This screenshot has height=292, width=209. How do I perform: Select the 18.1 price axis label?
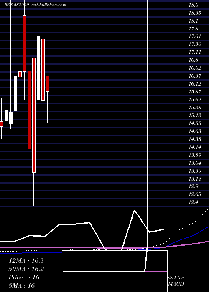pos(194,21)
